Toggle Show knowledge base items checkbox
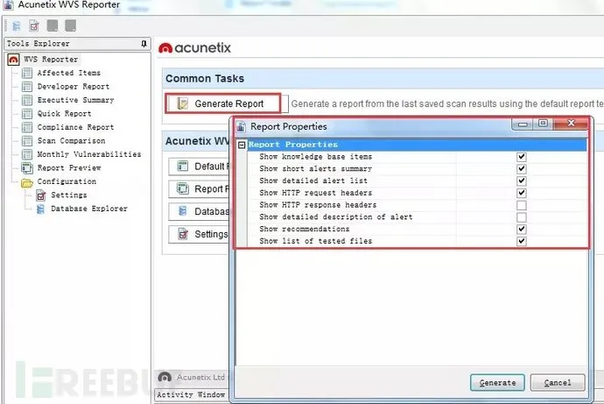 click(x=521, y=157)
